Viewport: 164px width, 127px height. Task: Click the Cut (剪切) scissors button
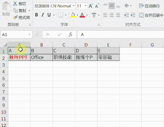[x=20, y=3]
